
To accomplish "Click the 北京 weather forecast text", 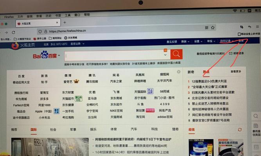I will (x=56, y=44).
